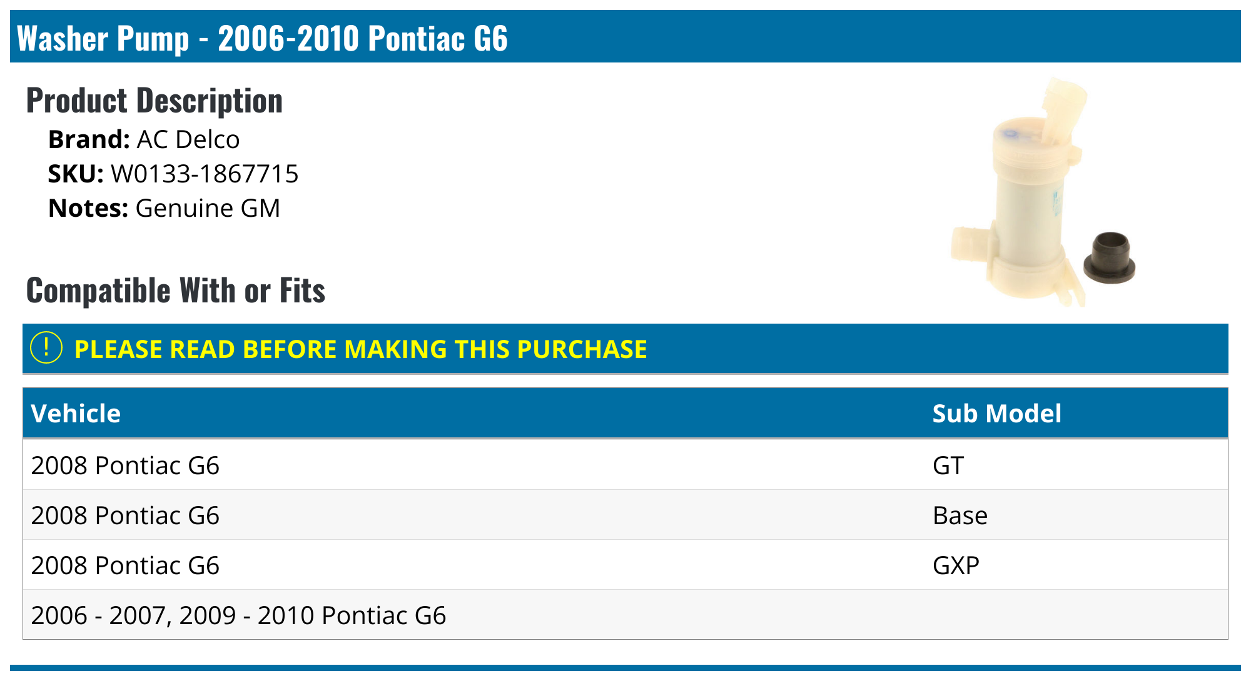
Task: Click 2008 Pontiac G6 in the GXP row
Action: click(x=125, y=565)
